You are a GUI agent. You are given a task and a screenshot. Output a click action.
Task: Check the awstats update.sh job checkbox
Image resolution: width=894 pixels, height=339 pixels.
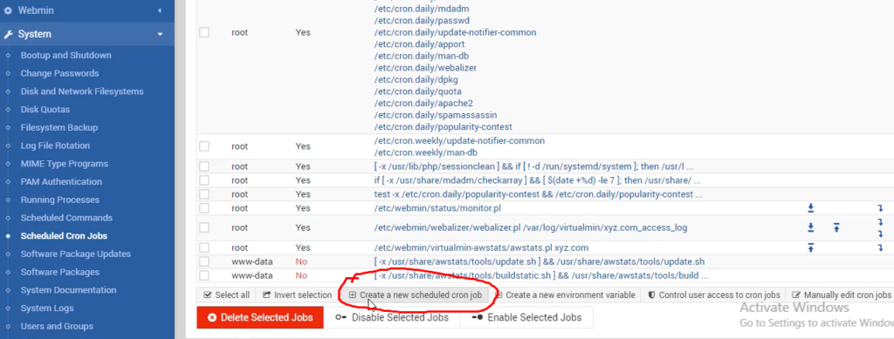coord(204,261)
